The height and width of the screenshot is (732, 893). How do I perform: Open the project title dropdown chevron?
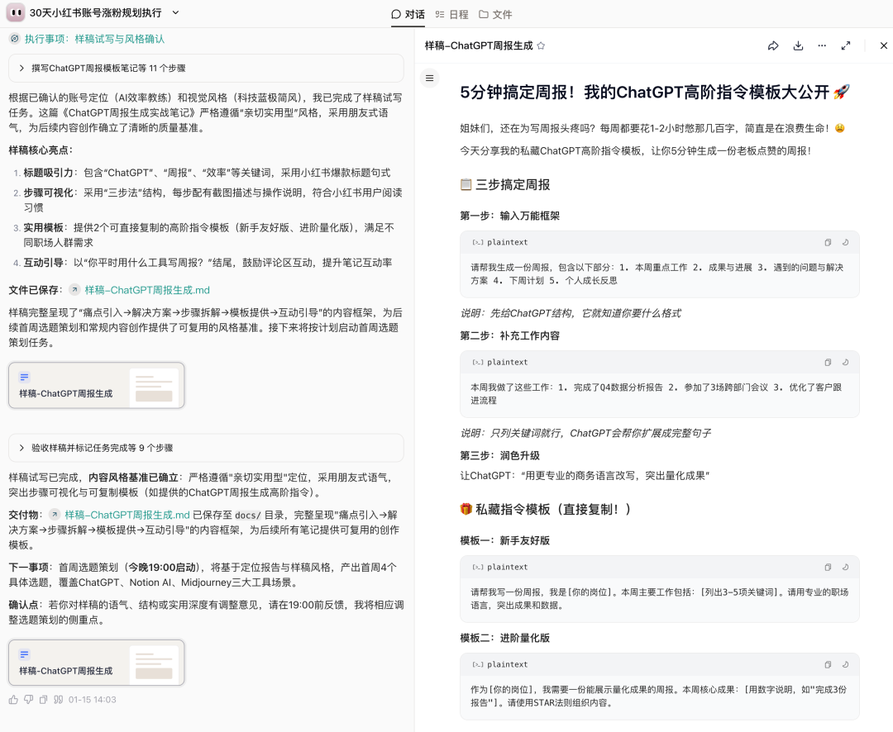pos(175,13)
